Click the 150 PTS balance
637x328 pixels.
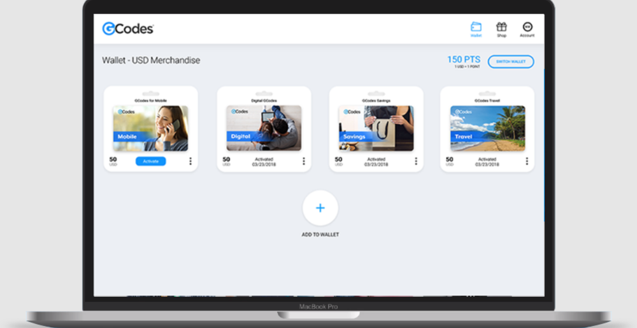tap(464, 60)
